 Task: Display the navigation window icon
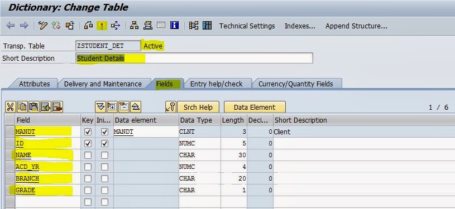pyautogui.click(x=148, y=26)
